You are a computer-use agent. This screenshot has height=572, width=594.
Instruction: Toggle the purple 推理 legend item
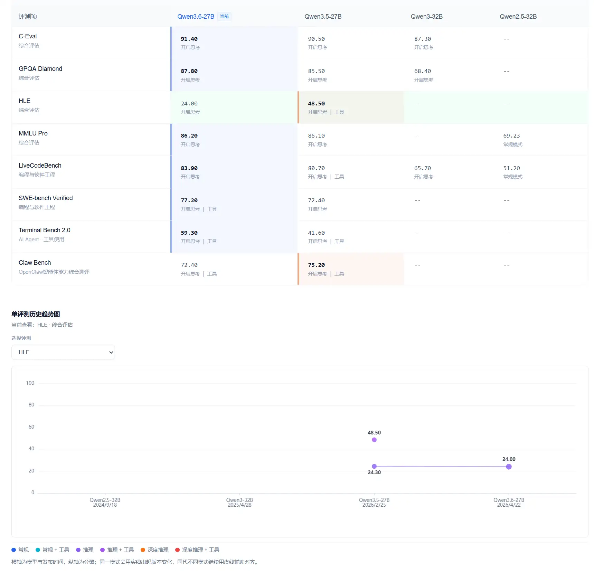(x=85, y=550)
